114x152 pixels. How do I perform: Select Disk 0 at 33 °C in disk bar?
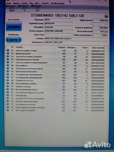[x=11, y=8]
